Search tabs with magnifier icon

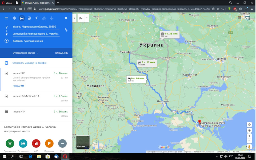coord(230,3)
